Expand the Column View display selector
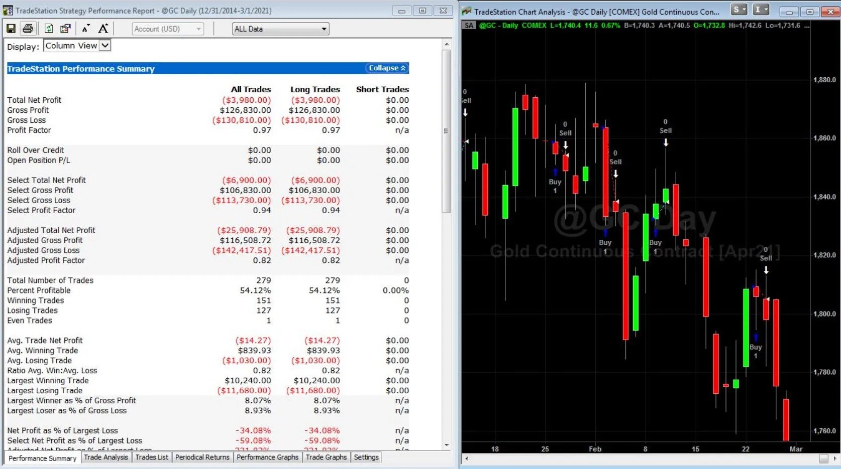 pyautogui.click(x=105, y=45)
